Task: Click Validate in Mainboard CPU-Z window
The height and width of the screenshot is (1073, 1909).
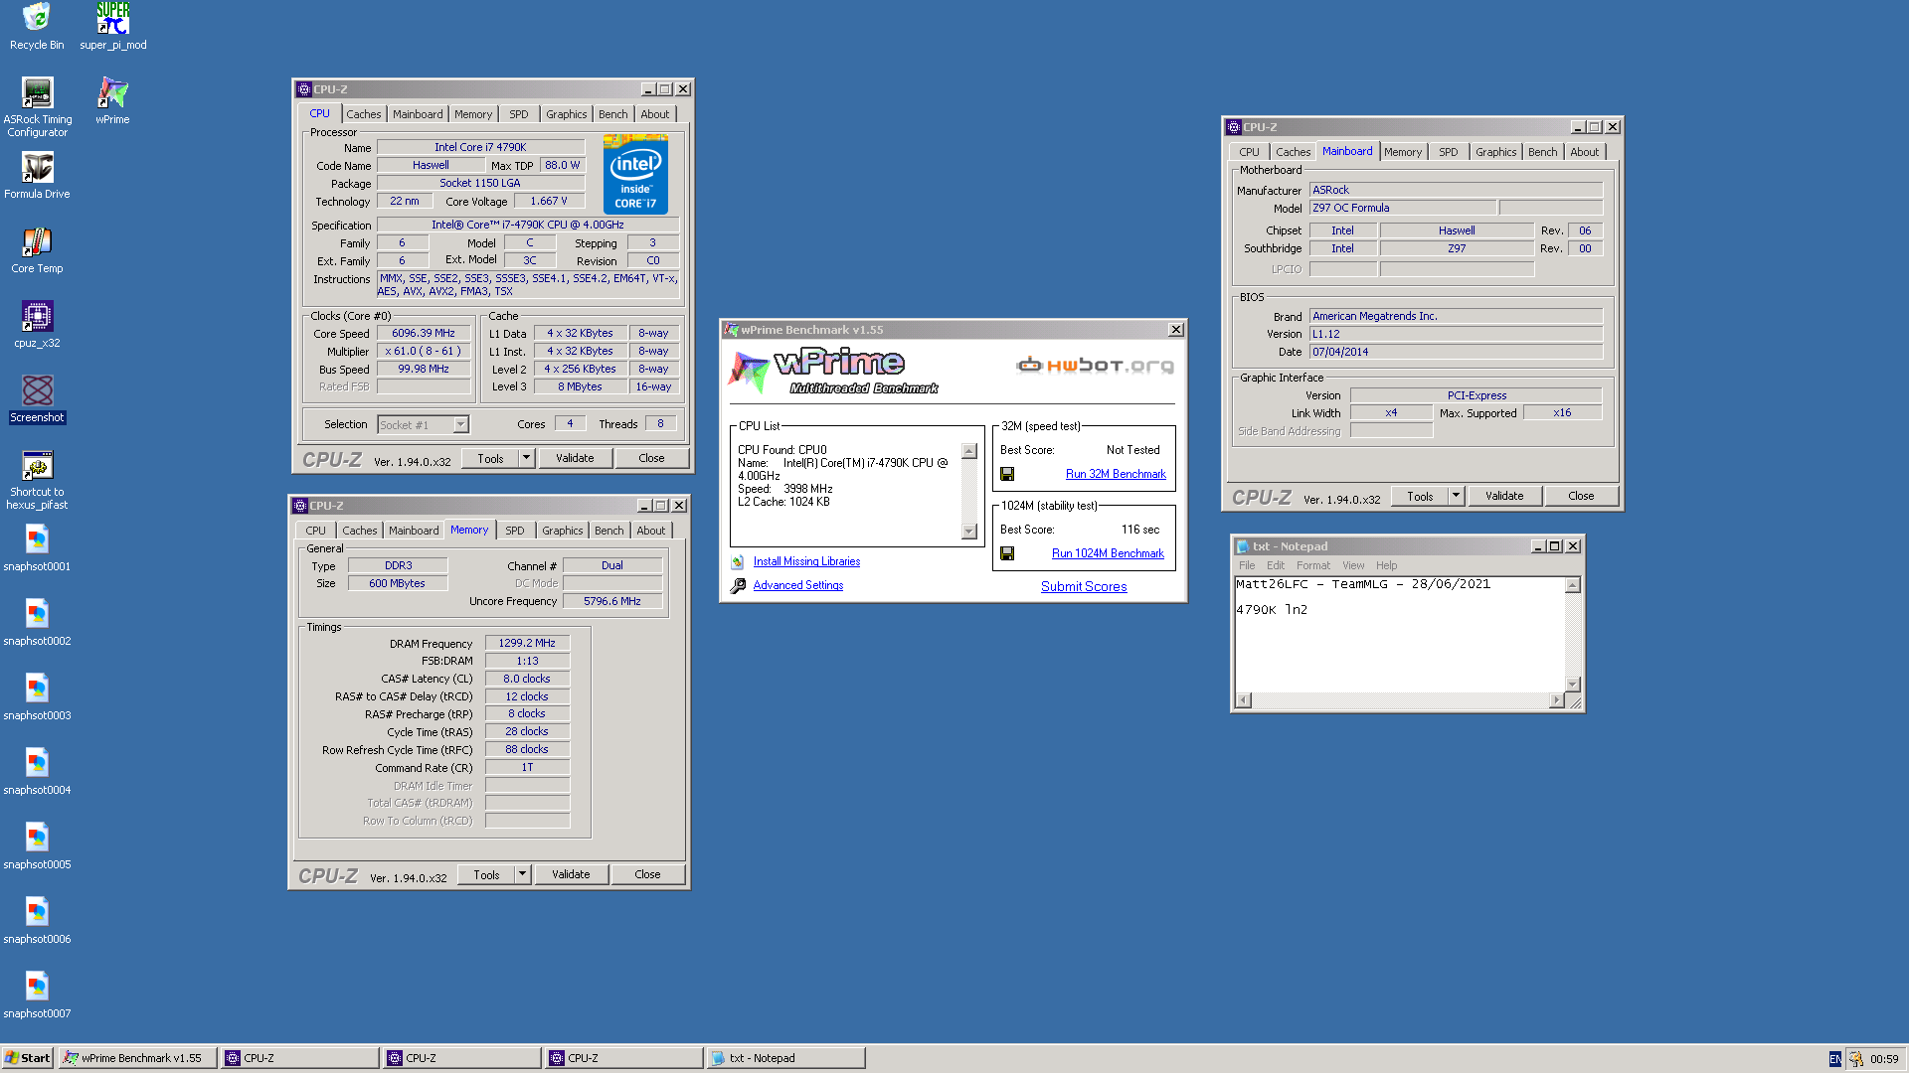Action: 1504,496
